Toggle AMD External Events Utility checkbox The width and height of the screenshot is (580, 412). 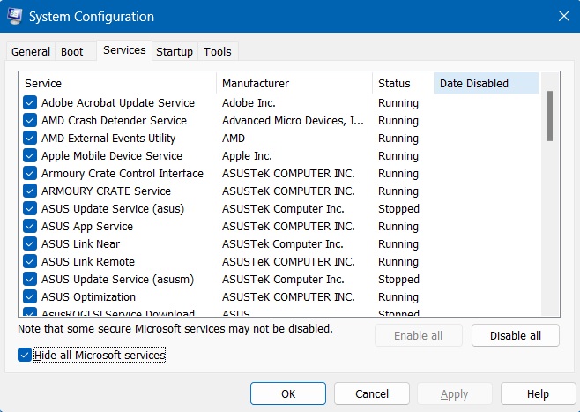[30, 139]
